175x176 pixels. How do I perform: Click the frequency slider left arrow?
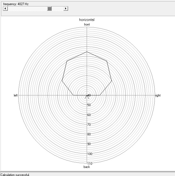click(5, 9)
